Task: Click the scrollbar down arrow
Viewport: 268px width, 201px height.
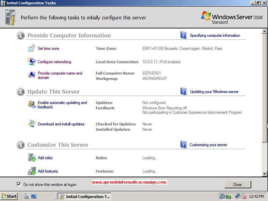Action: (x=264, y=174)
